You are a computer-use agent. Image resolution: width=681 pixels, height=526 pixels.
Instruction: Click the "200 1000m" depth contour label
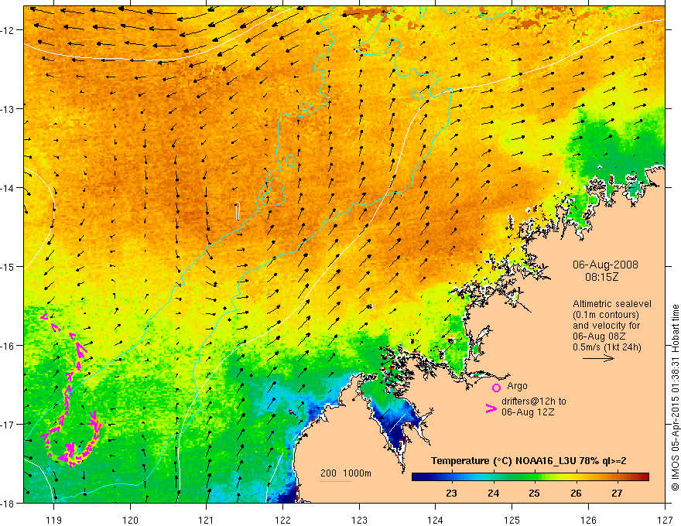pyautogui.click(x=346, y=473)
